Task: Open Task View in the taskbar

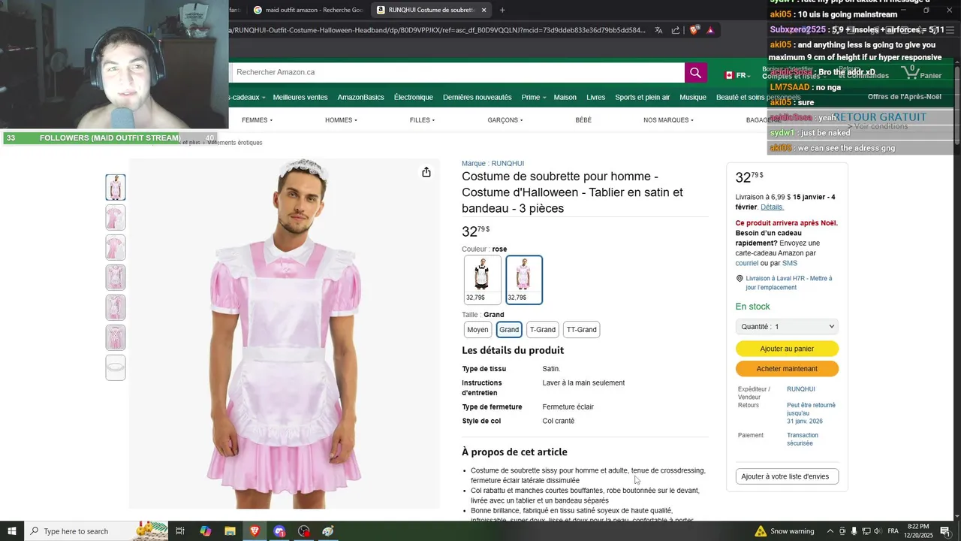Action: (180, 531)
